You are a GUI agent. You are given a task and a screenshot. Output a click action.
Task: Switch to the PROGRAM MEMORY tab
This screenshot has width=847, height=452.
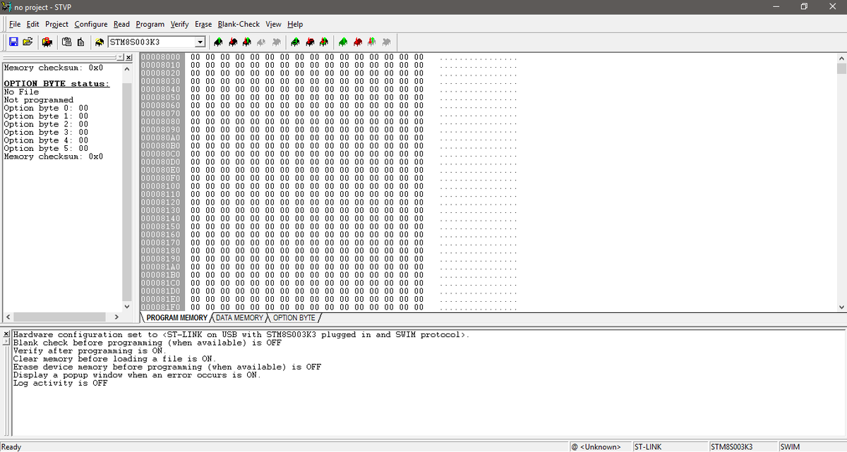[x=177, y=318]
